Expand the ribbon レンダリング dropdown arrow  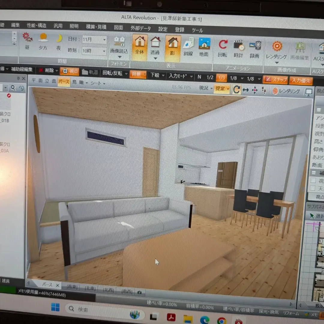pos(277,63)
